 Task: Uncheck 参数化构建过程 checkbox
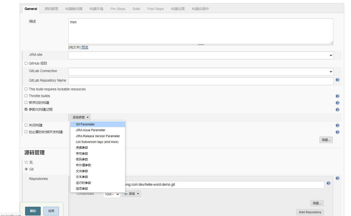(x=26, y=109)
